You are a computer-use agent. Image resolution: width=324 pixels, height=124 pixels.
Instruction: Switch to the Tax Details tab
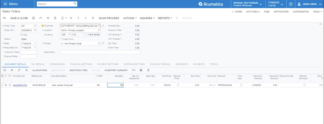(x=38, y=64)
